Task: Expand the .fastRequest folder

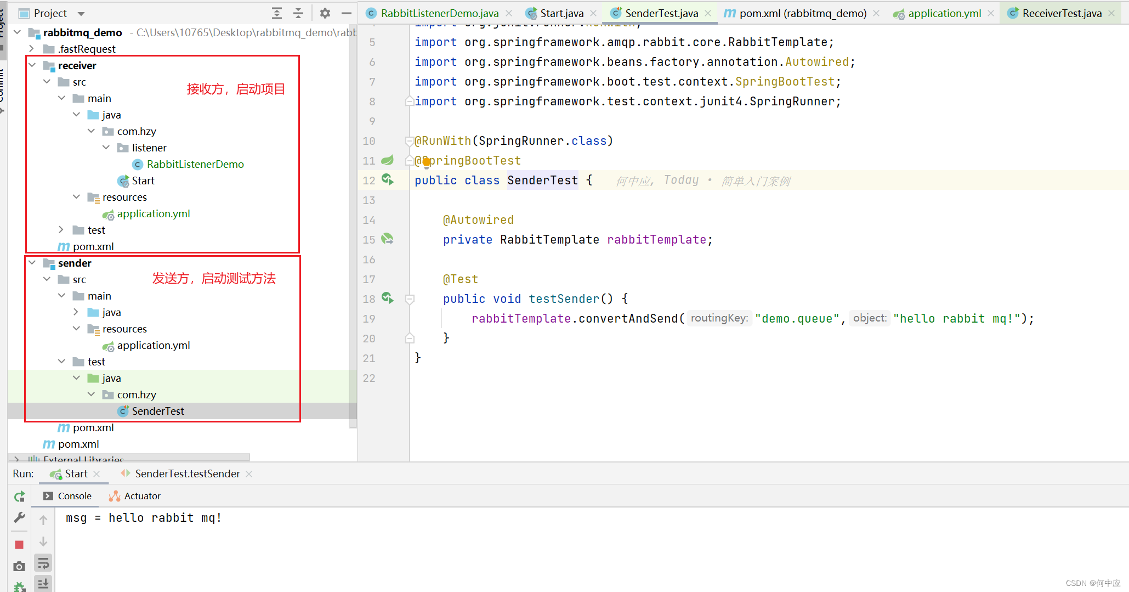Action: (32, 49)
